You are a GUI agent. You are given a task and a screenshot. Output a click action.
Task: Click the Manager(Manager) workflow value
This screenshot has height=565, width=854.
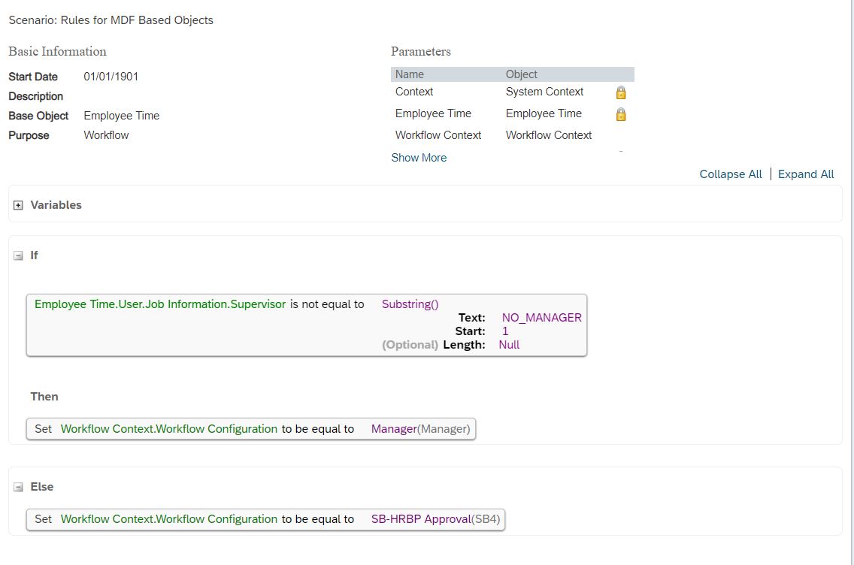420,429
